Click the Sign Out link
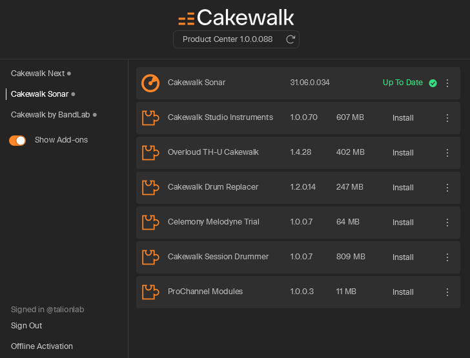This screenshot has width=470, height=358. (x=26, y=326)
